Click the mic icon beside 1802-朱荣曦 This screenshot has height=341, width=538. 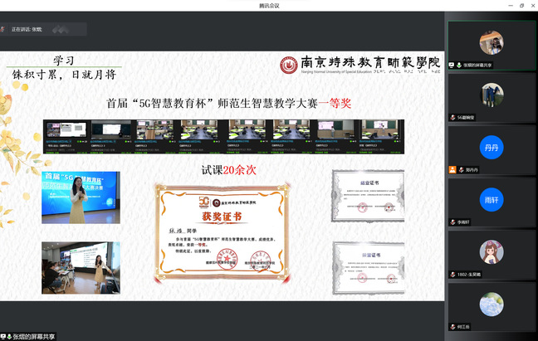click(453, 275)
